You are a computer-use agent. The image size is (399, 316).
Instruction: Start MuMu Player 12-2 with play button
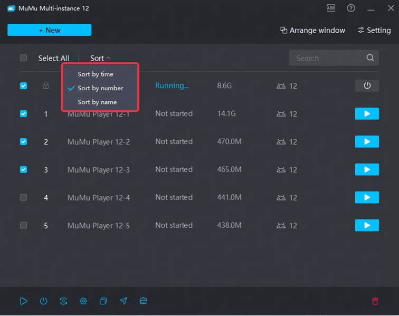[367, 141]
